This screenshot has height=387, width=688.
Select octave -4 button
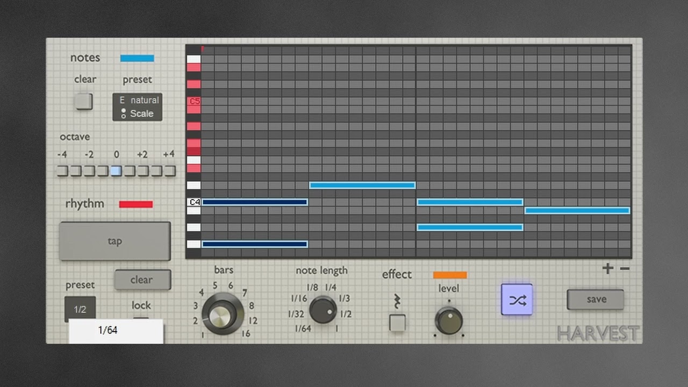click(x=63, y=171)
